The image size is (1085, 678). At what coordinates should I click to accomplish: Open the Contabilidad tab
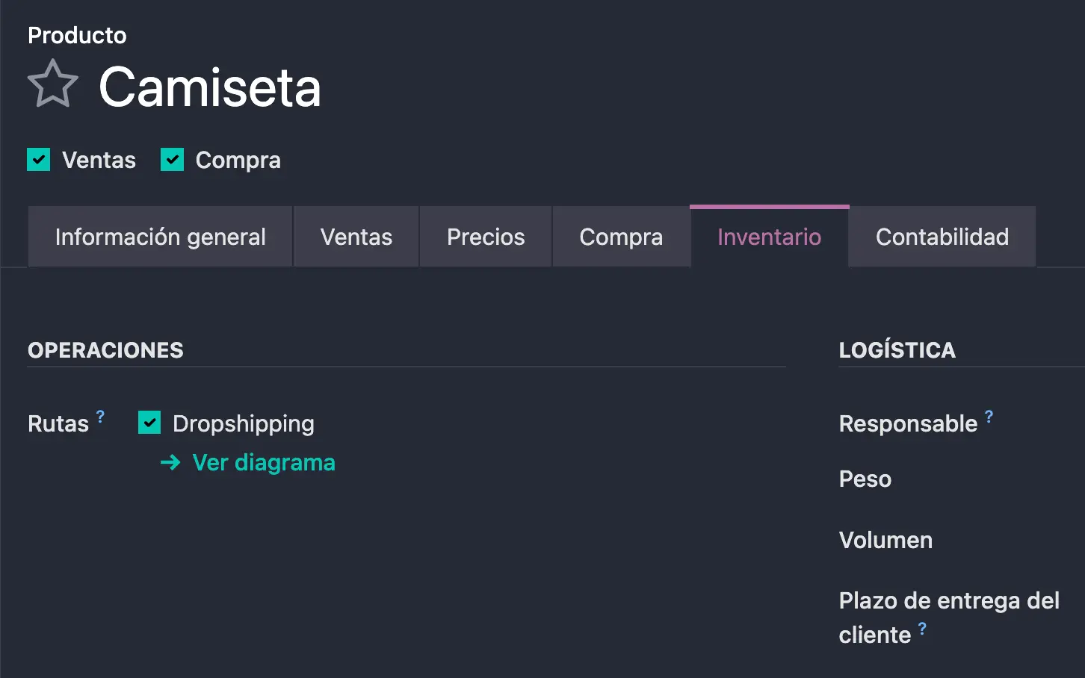(942, 236)
